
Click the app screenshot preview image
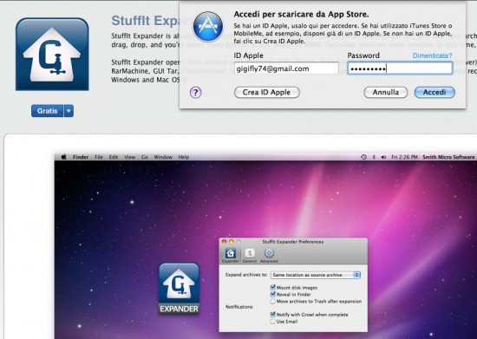265,245
